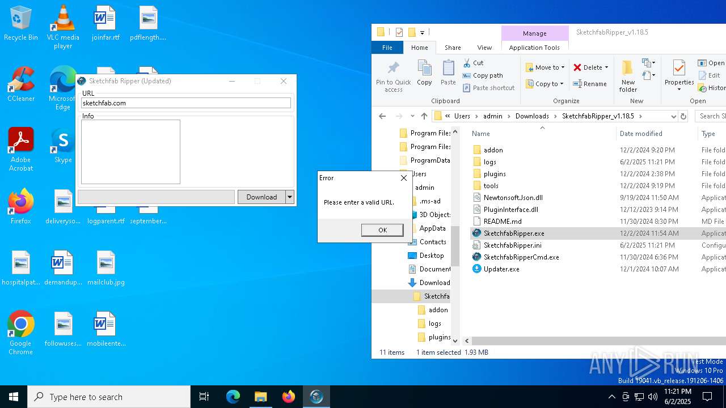Click Downloads in the address breadcrumb
Image resolution: width=726 pixels, height=408 pixels.
(532, 116)
